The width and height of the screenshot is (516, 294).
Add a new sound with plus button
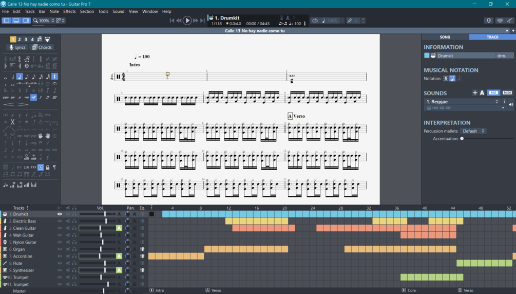(475, 93)
